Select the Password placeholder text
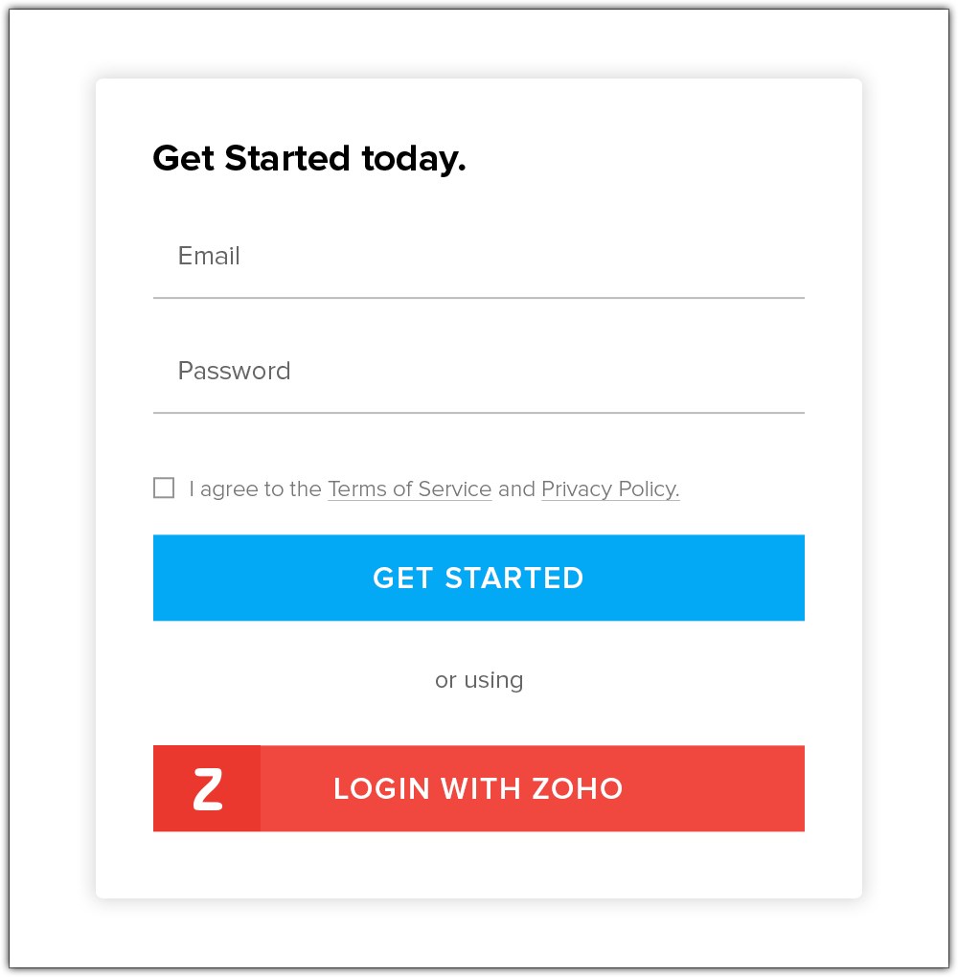This screenshot has height=977, width=958. [234, 371]
